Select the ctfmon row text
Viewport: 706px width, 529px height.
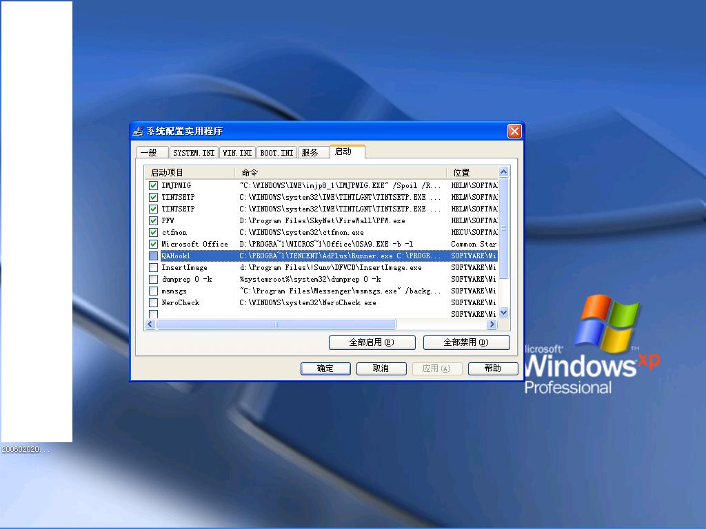174,232
